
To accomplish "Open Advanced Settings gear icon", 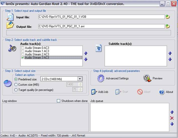I will click(101, 78).
